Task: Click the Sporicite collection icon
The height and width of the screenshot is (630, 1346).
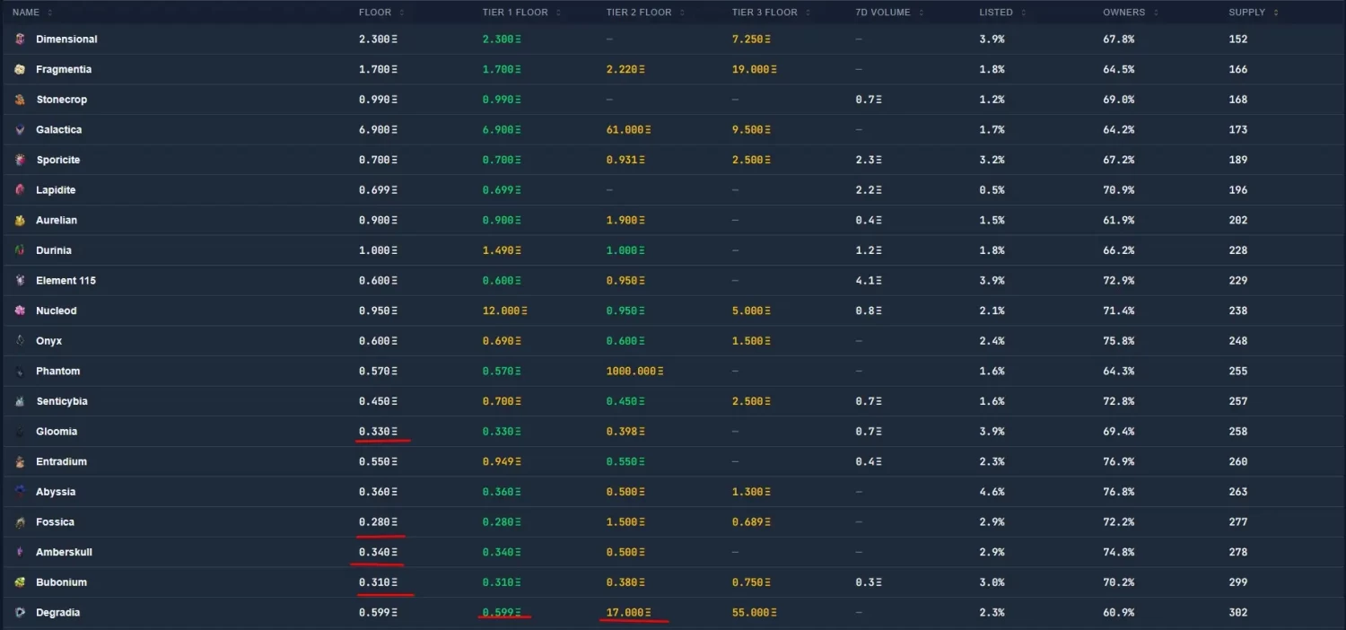Action: [x=20, y=160]
